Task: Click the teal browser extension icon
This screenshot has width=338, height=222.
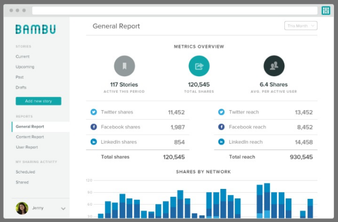Action: click(x=326, y=11)
